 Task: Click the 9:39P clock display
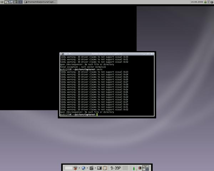(116, 168)
